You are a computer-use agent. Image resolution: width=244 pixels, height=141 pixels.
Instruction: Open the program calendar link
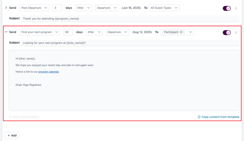click(48, 72)
